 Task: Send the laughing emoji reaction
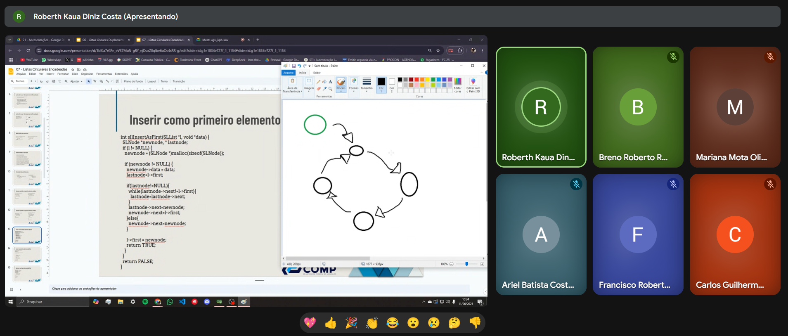pyautogui.click(x=393, y=323)
